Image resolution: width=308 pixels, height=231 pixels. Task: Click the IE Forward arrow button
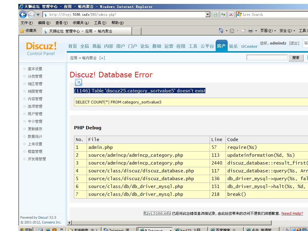(31, 14)
